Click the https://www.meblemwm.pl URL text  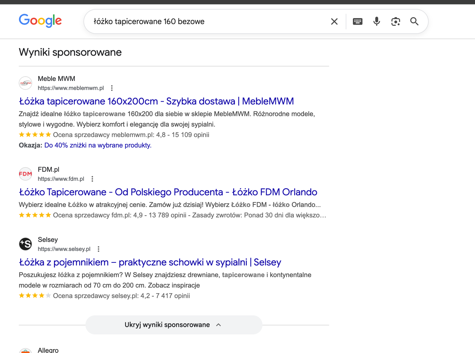click(x=71, y=88)
